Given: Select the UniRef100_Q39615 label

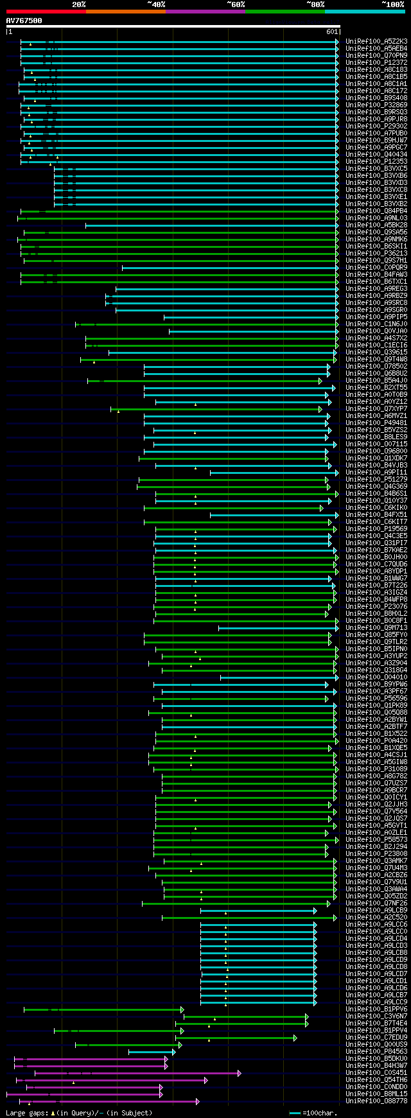Looking at the screenshot, I should point(376,353).
